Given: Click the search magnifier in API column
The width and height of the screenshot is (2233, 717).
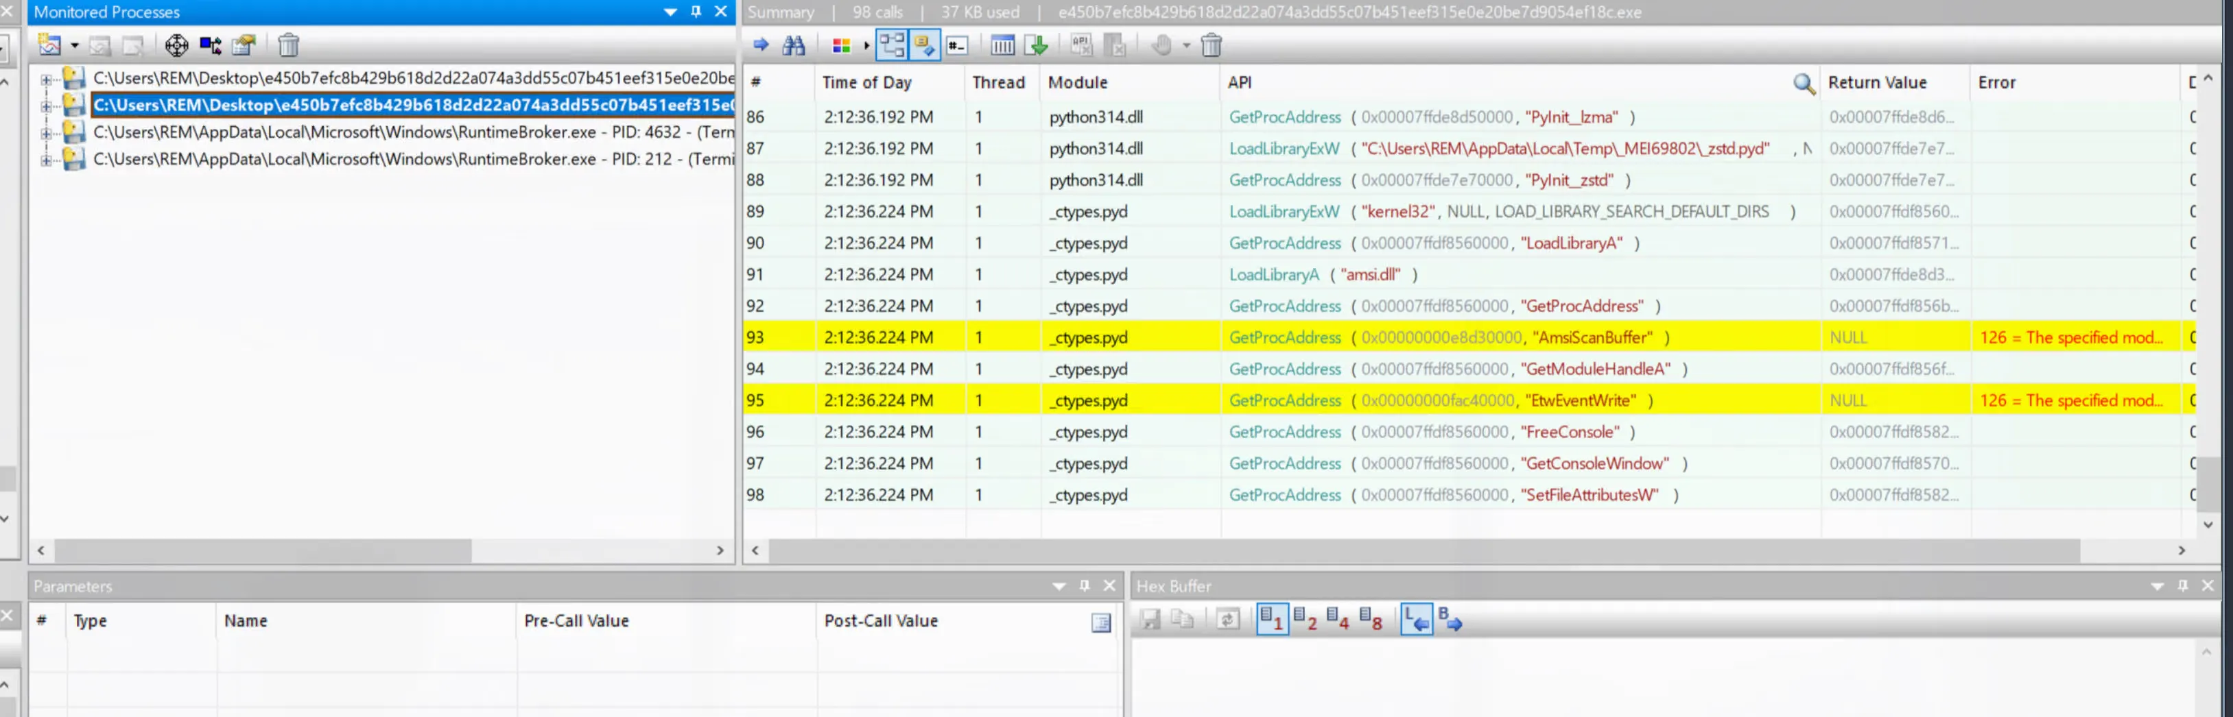Looking at the screenshot, I should (x=1804, y=83).
